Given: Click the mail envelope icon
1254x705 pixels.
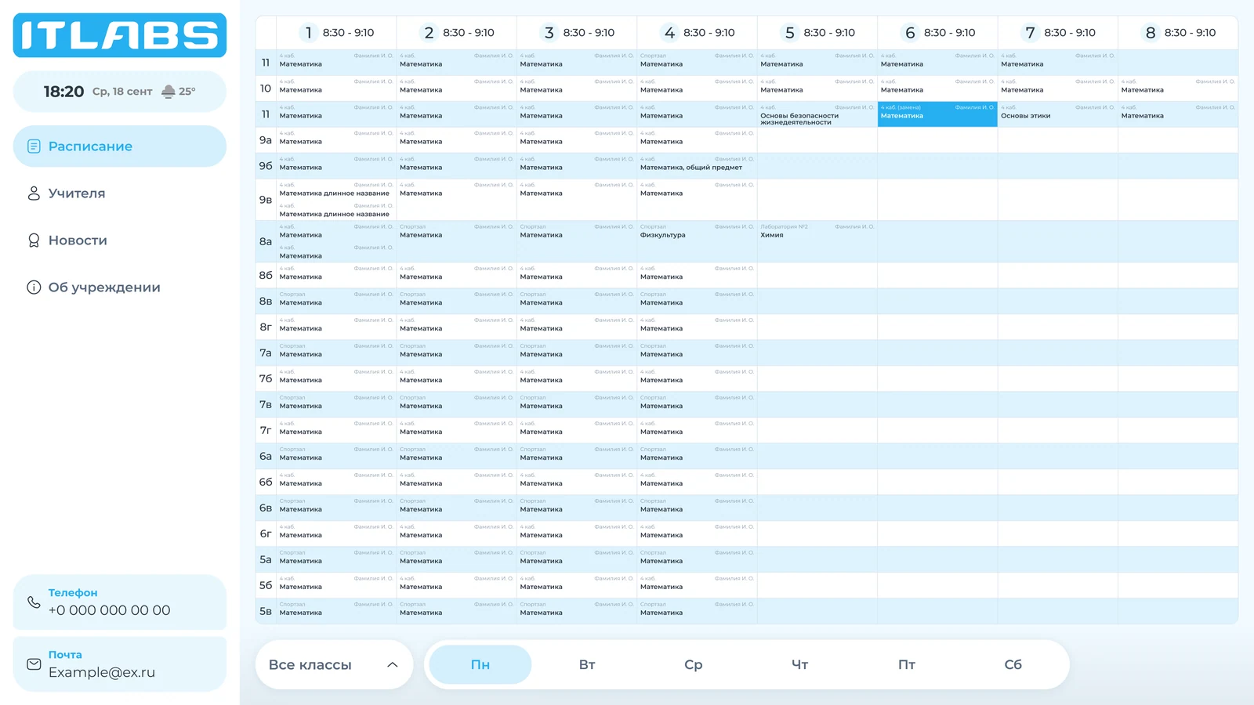Looking at the screenshot, I should tap(34, 664).
